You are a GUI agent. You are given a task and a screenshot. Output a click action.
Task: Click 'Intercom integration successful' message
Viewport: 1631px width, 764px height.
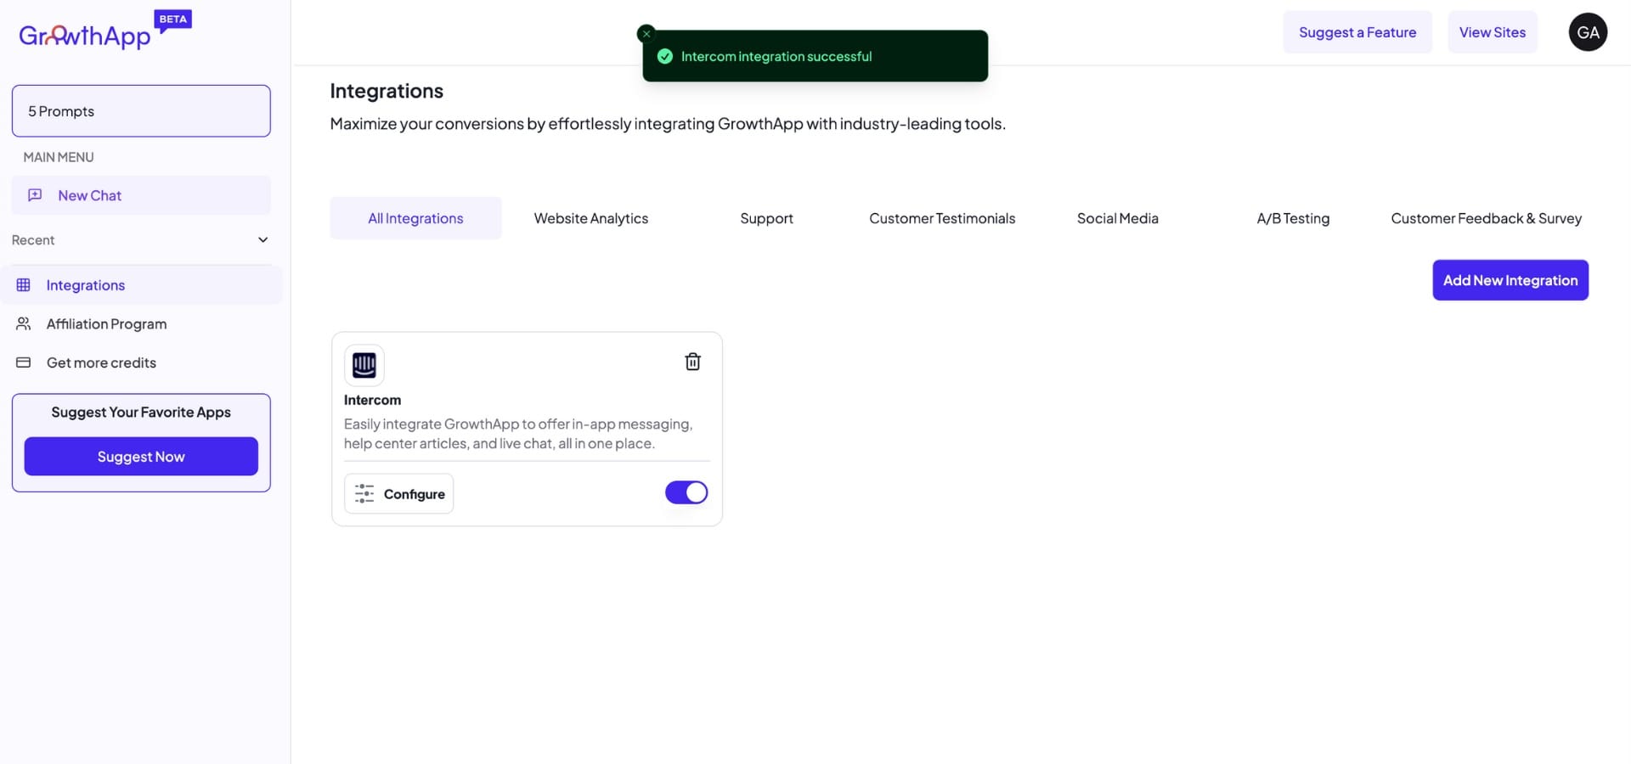coord(776,56)
